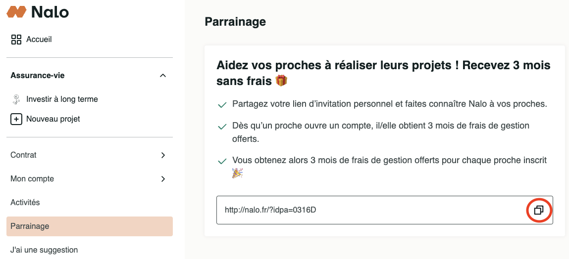The image size is (569, 259).
Task: Open J'ai une suggestion in sidebar
Action: pyautogui.click(x=44, y=250)
